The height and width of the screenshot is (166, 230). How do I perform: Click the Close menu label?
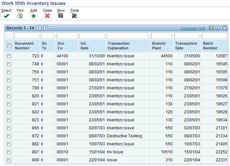(x=47, y=10)
